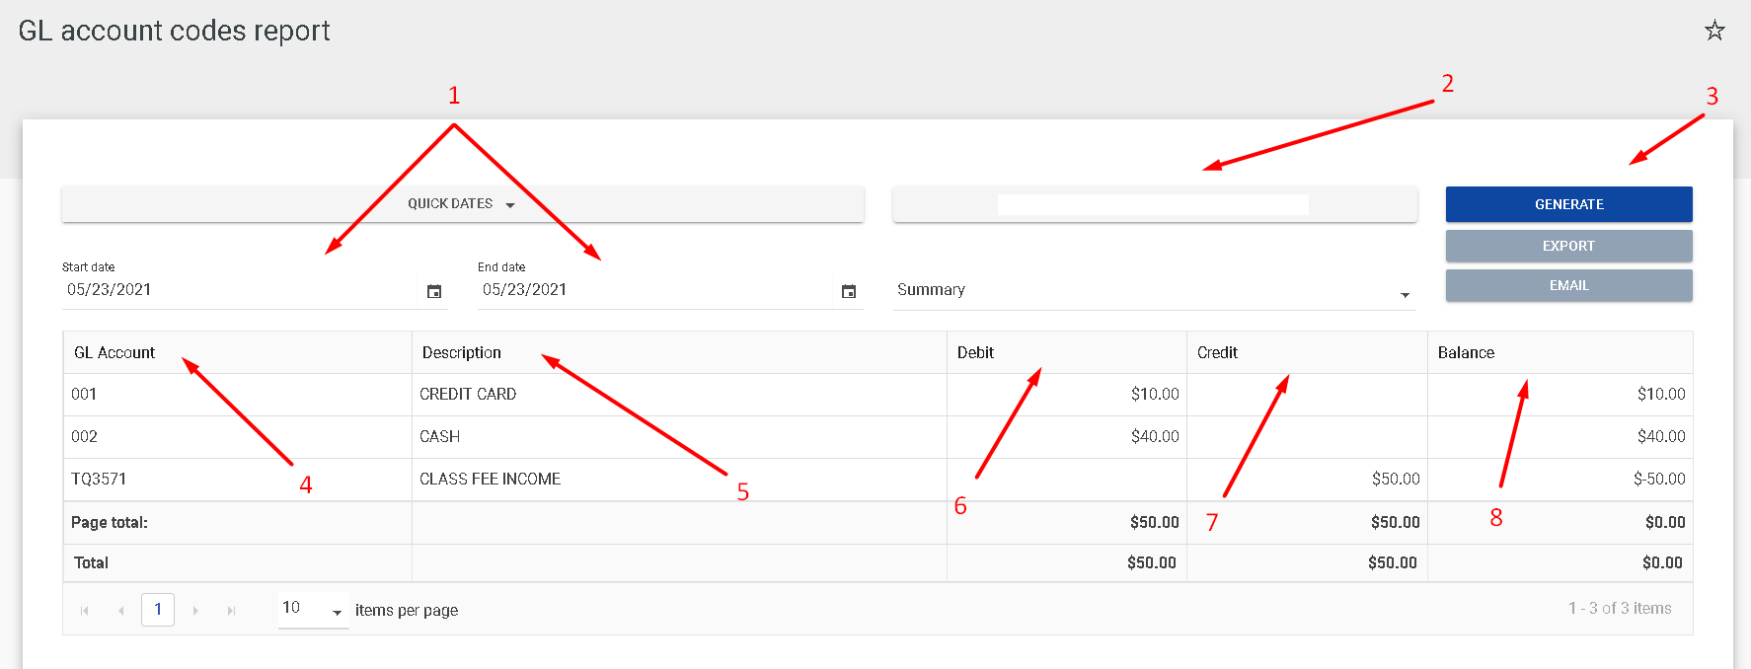Select GL account 002 cell
The height and width of the screenshot is (669, 1751).
click(237, 437)
